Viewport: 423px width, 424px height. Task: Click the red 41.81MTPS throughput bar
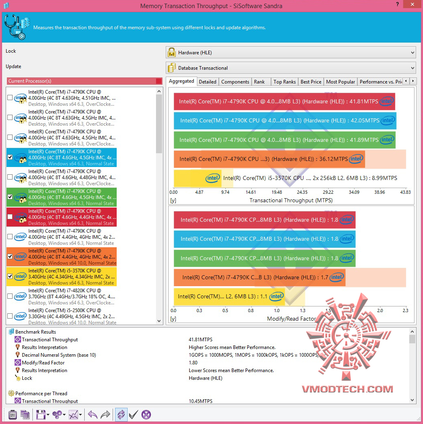(x=284, y=101)
